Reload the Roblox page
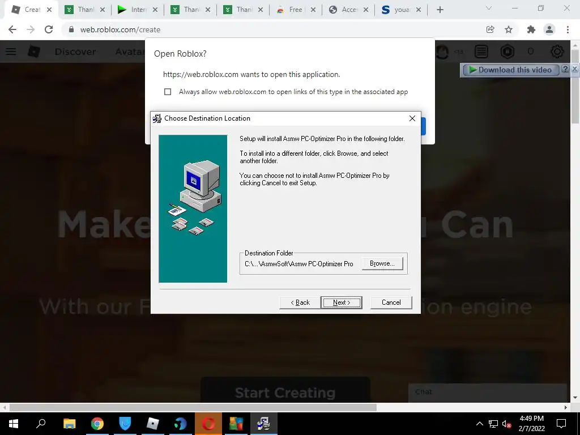This screenshot has width=580, height=435. tap(49, 29)
